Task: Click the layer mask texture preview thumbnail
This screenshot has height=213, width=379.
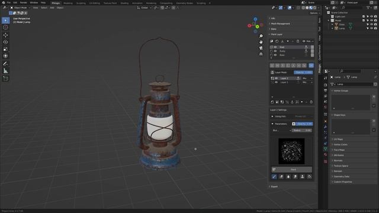Action: (x=291, y=151)
